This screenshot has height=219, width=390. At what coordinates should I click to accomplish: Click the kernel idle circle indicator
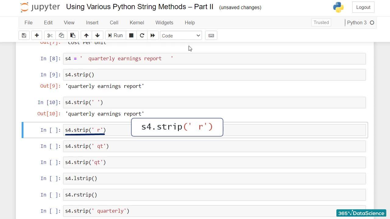[372, 23]
